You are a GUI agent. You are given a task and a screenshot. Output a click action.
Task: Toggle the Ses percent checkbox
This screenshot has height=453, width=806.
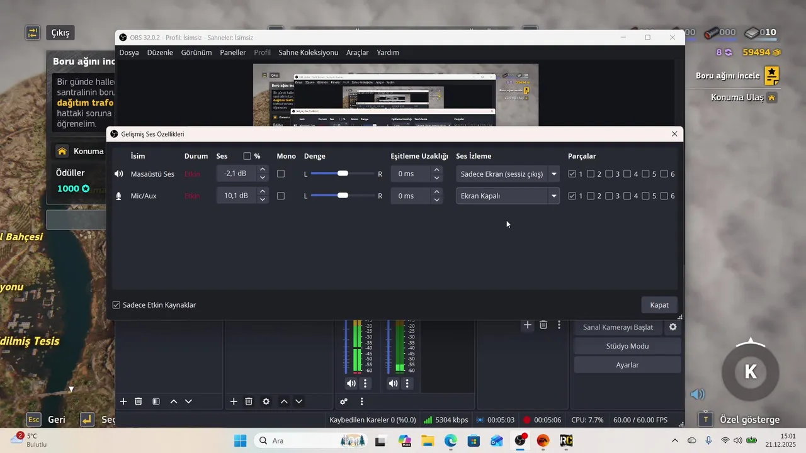(247, 156)
